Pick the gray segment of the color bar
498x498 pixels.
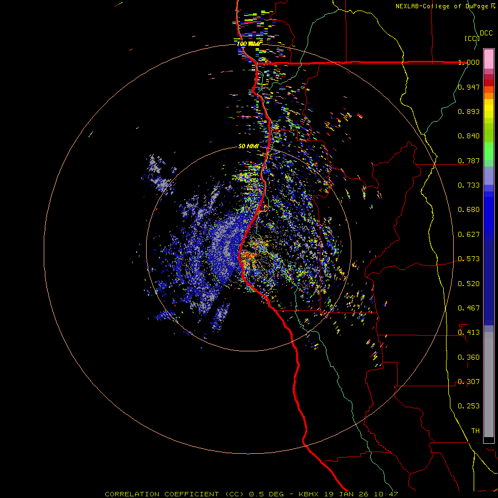pyautogui.click(x=489, y=385)
